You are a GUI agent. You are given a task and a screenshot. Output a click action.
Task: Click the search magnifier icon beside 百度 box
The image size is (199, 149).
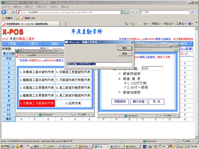coord(192,12)
